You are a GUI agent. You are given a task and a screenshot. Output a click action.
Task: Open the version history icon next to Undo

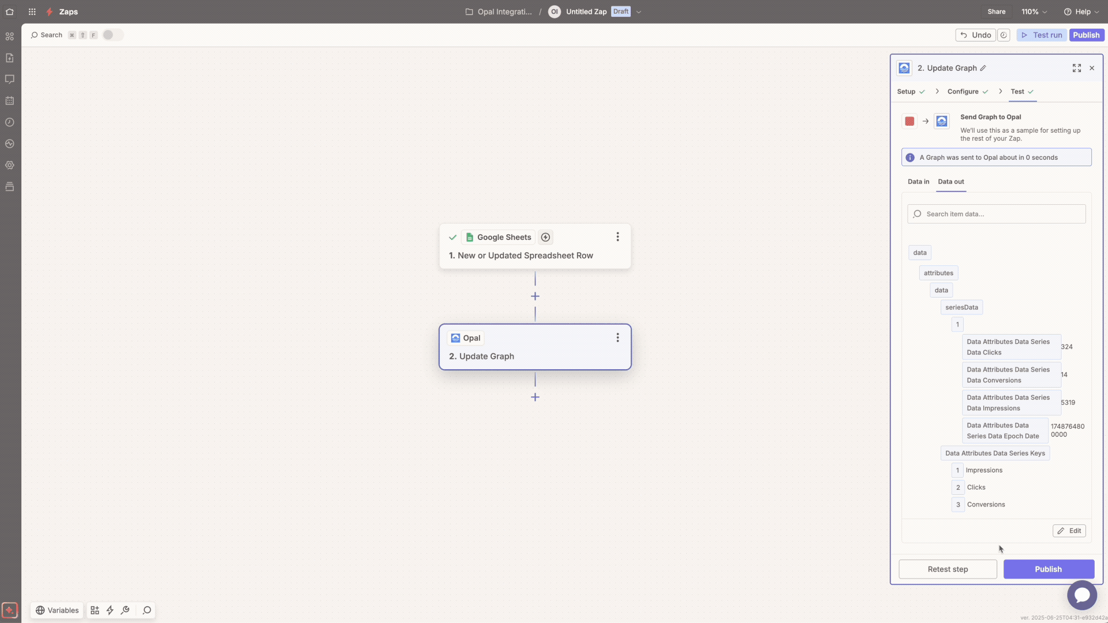(1004, 35)
